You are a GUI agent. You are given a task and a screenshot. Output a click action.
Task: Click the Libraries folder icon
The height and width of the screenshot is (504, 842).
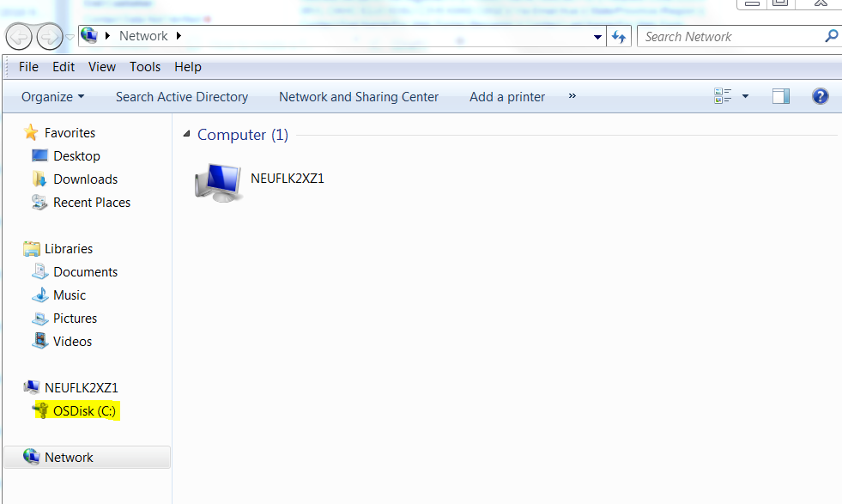[x=32, y=248]
